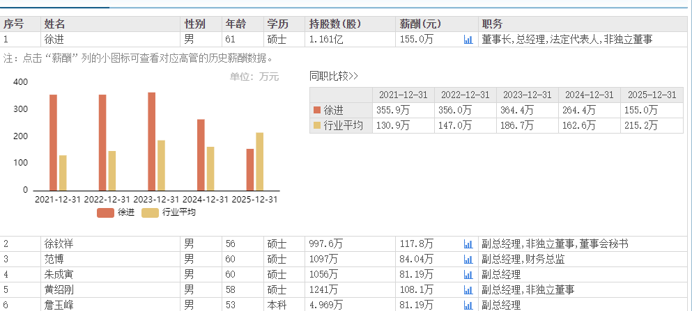Viewport: 692px width, 311px height.
Task: Click the 2024-12-31 header in comparison table
Action: (590, 95)
